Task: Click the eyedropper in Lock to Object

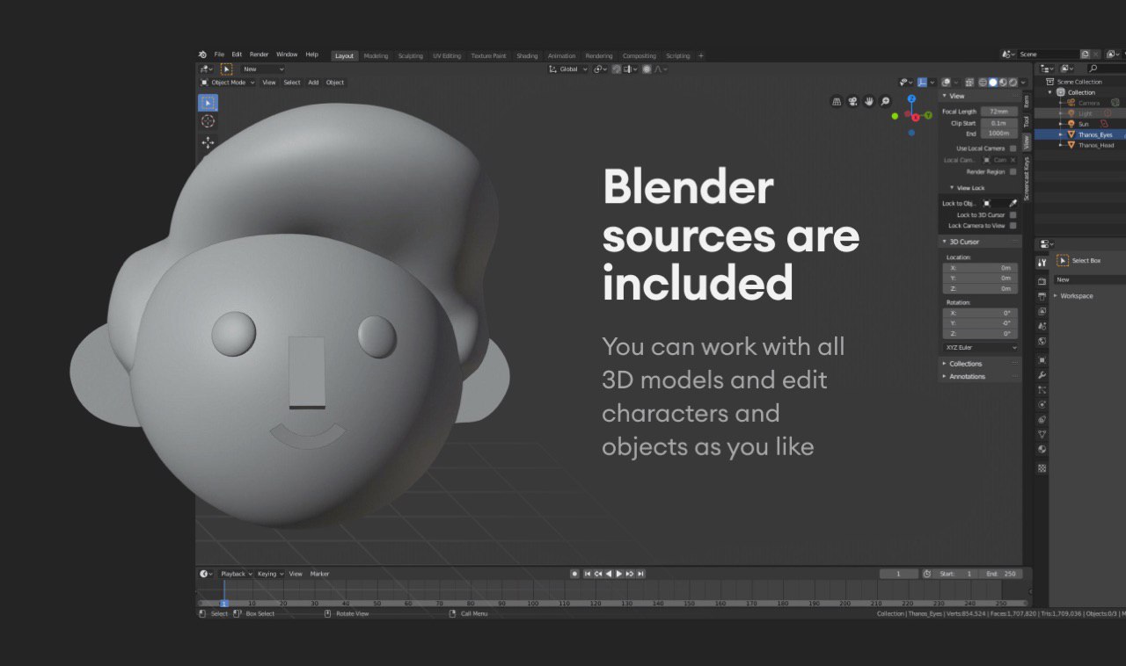Action: point(1013,203)
